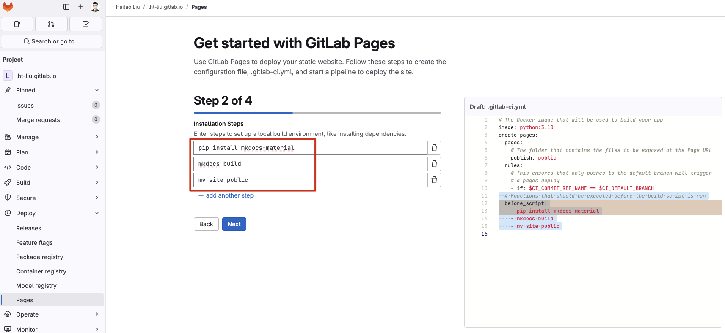Open assigned issues shortcut icon
Image resolution: width=725 pixels, height=333 pixels.
click(x=17, y=24)
